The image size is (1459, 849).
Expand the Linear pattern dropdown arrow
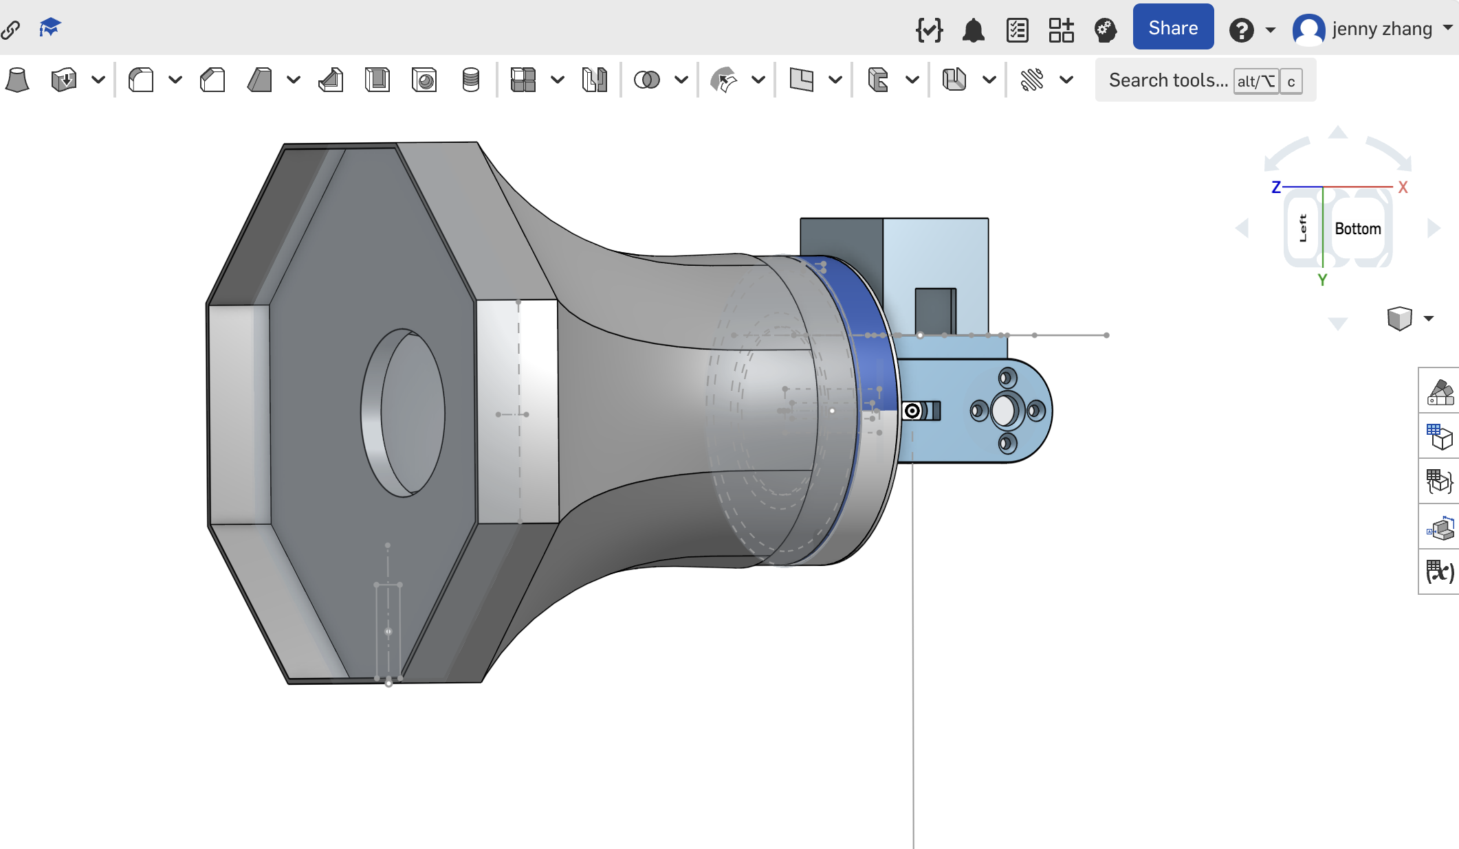558,80
